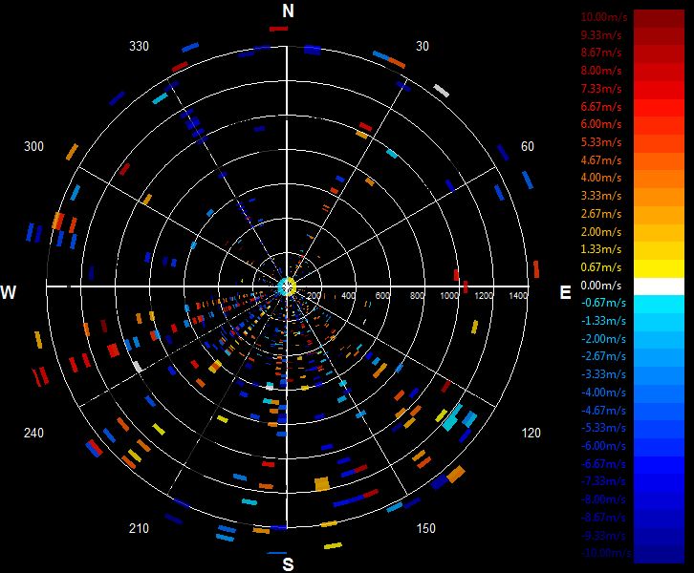This screenshot has height=573, width=694.
Task: Click the -6.67m/s legend label
Action: [603, 464]
